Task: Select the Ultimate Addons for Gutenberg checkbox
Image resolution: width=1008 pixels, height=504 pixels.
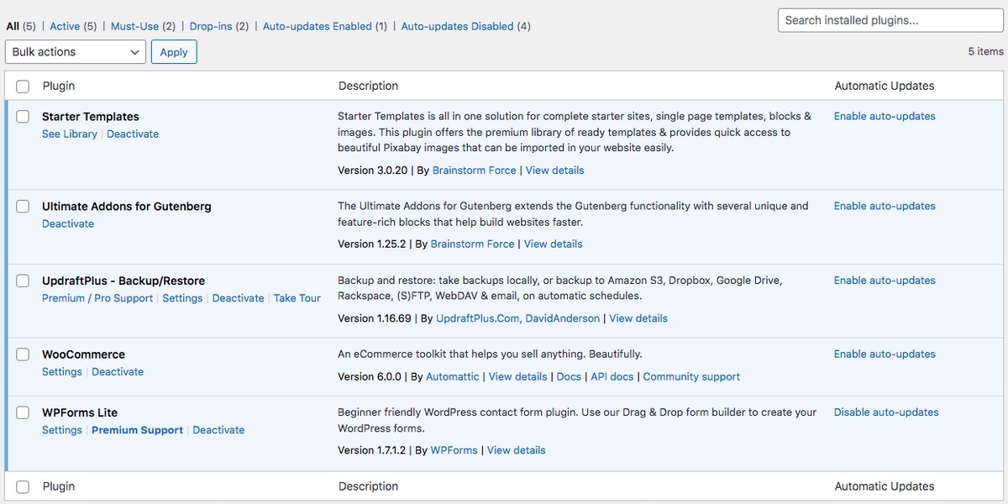Action: (23, 207)
